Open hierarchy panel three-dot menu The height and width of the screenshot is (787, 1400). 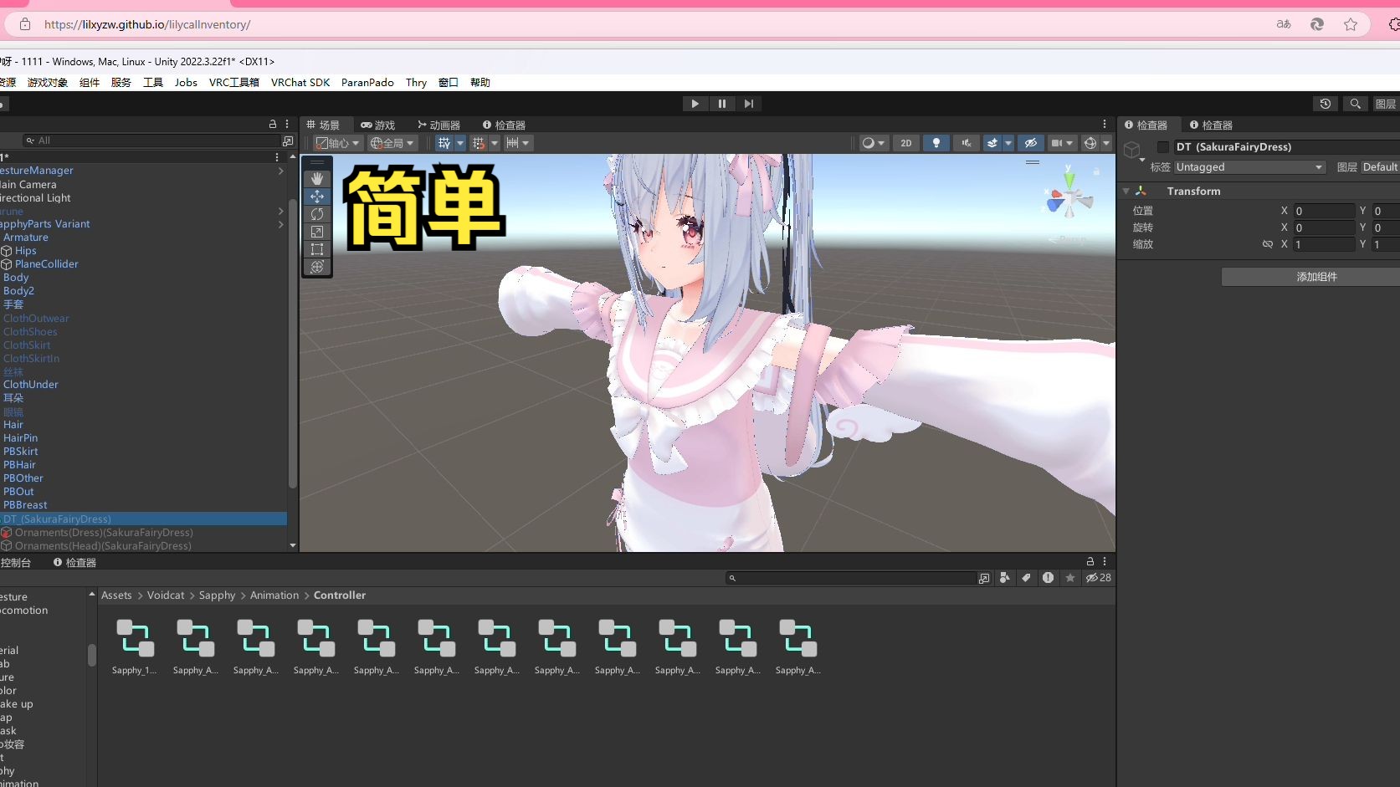(287, 124)
